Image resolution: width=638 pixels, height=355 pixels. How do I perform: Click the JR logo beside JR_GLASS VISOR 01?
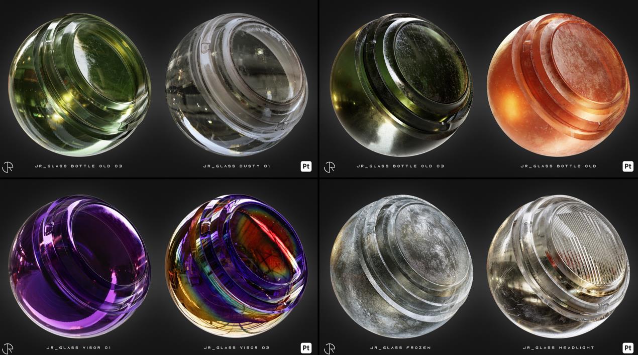click(8, 348)
